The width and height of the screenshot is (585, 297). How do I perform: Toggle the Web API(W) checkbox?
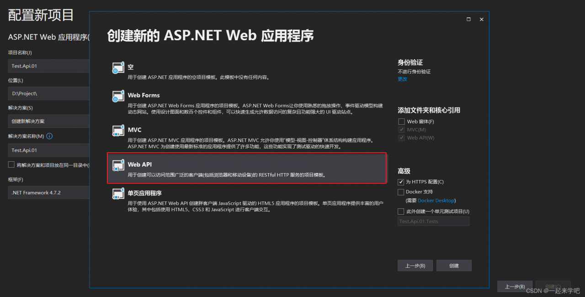click(401, 138)
